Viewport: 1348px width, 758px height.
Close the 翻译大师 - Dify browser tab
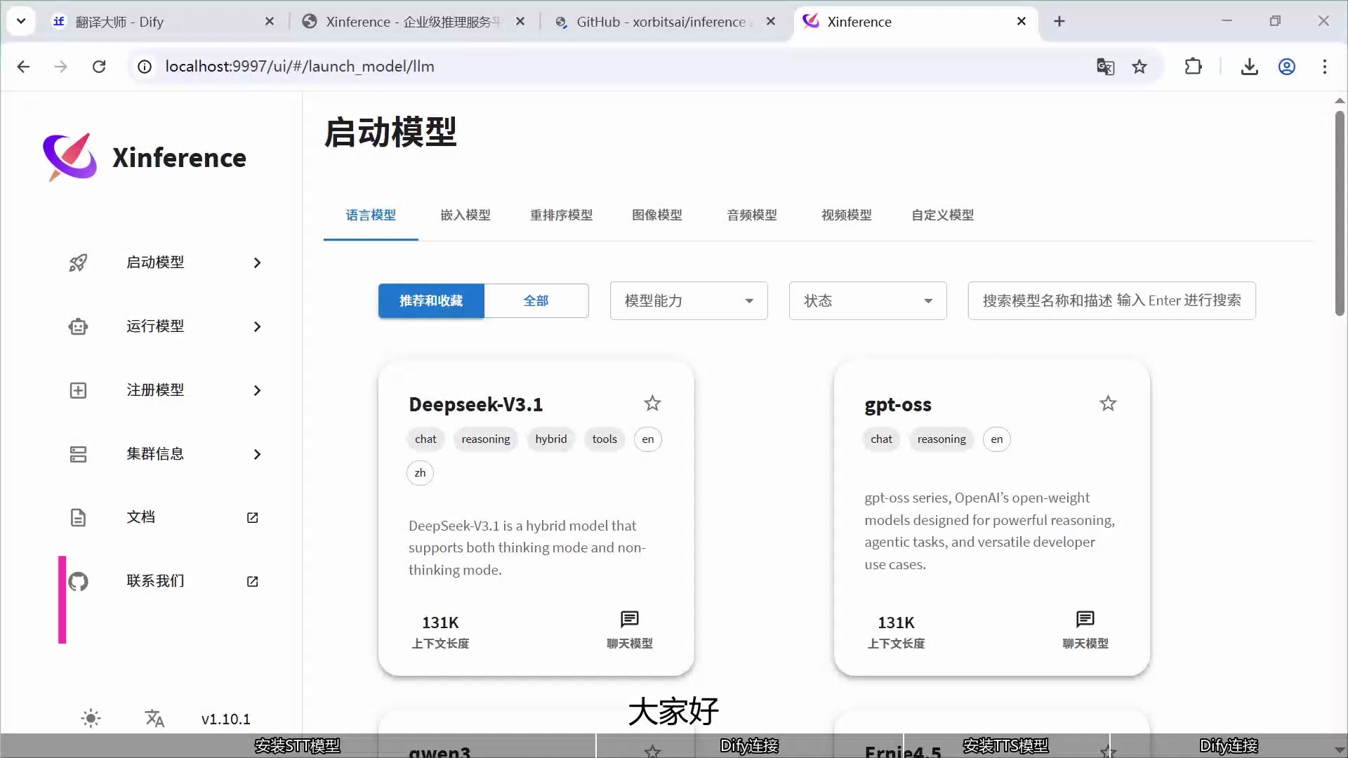point(270,22)
